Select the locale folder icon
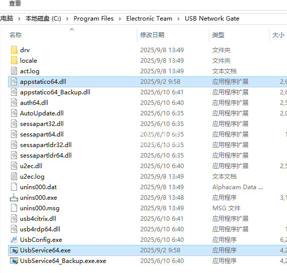Image resolution: width=287 pixels, height=273 pixels. click(x=14, y=61)
